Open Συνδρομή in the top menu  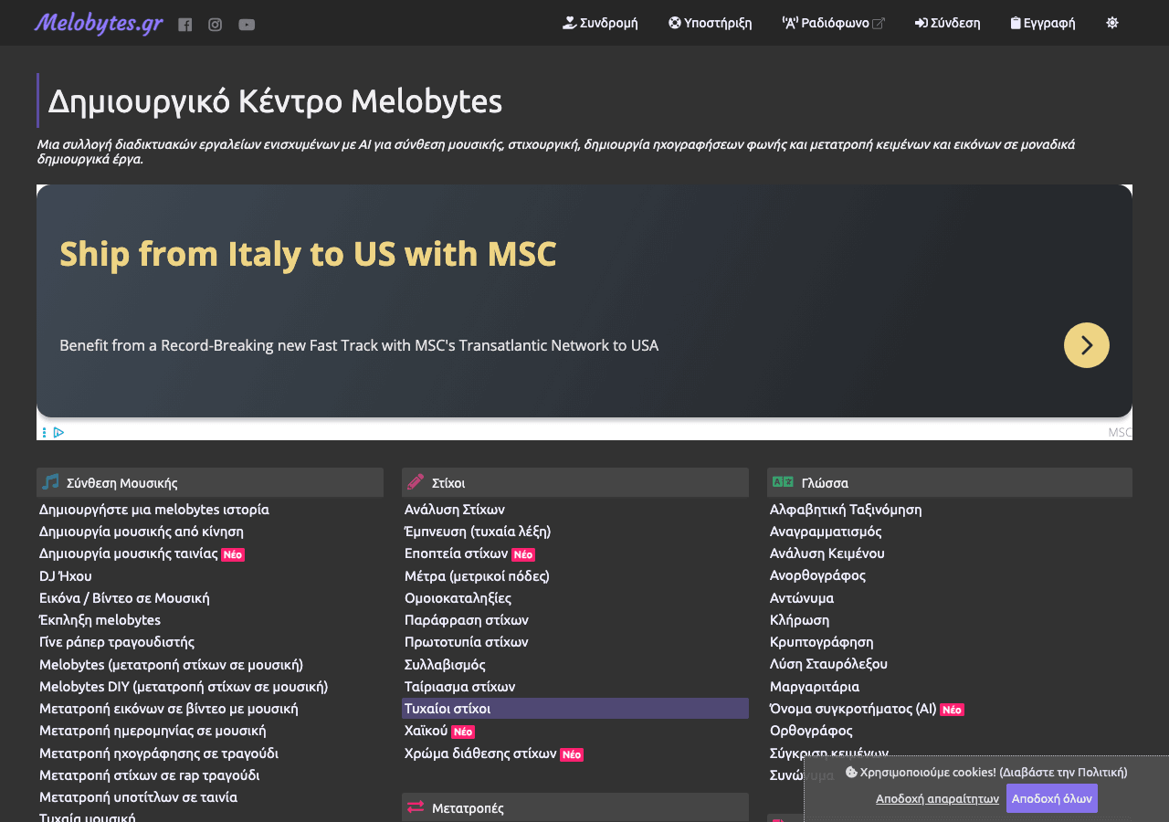tap(600, 23)
